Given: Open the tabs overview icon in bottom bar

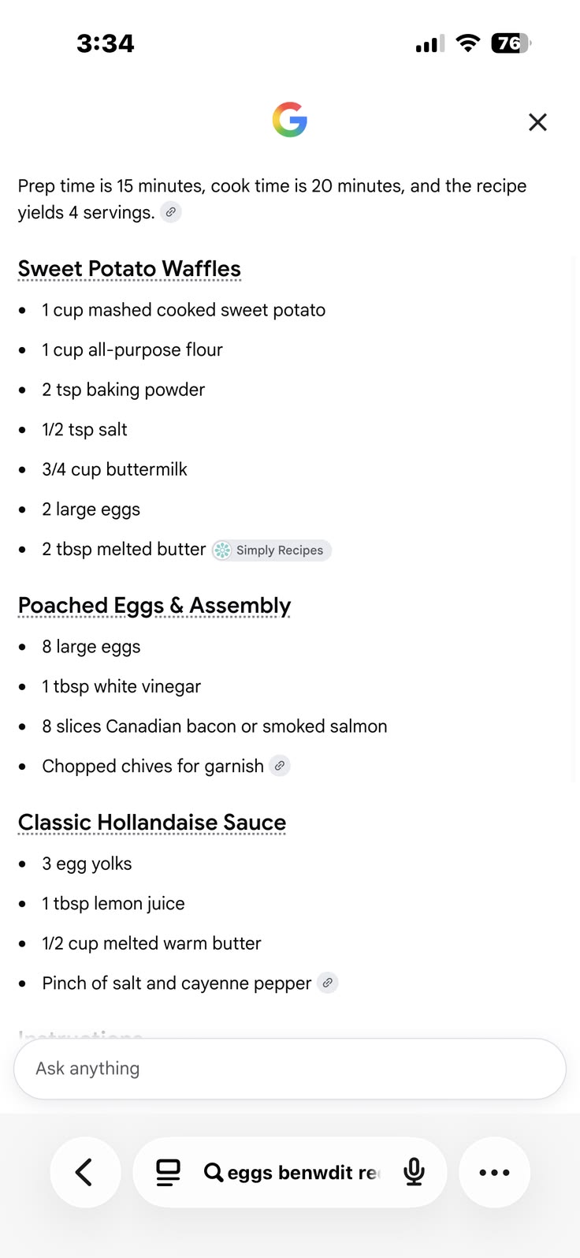Looking at the screenshot, I should [168, 1173].
